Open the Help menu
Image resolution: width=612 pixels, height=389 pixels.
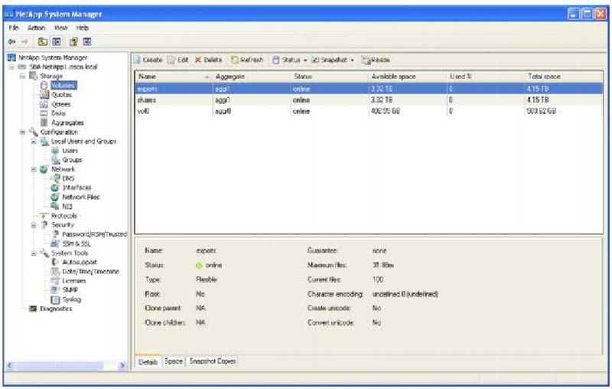[x=83, y=27]
